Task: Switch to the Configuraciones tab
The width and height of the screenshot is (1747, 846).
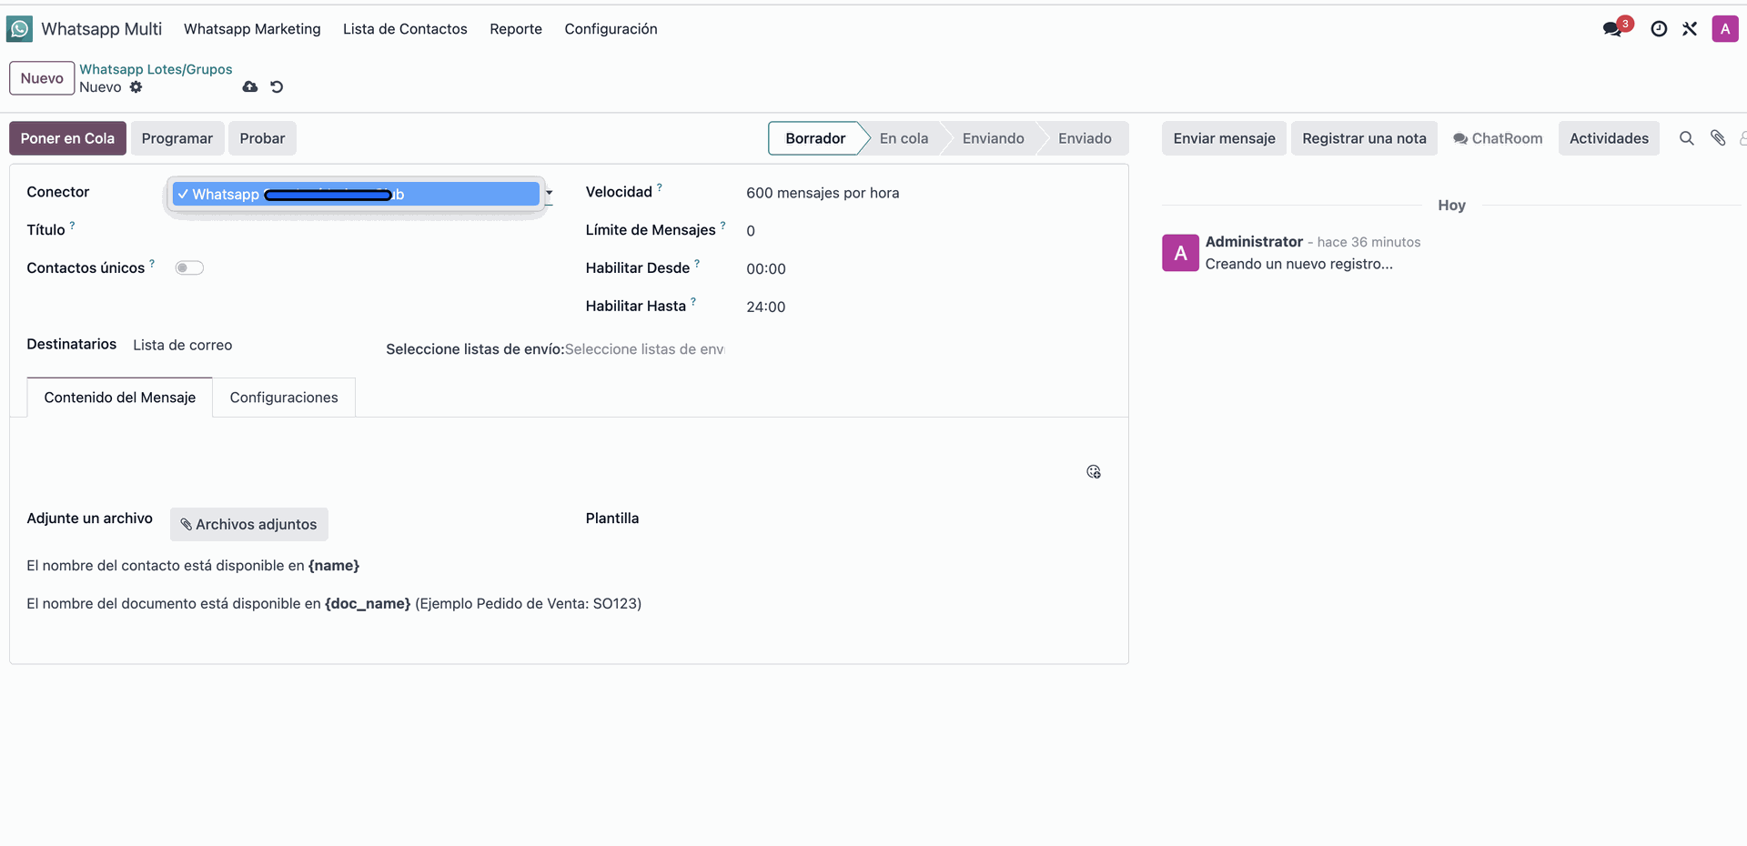Action: [284, 398]
